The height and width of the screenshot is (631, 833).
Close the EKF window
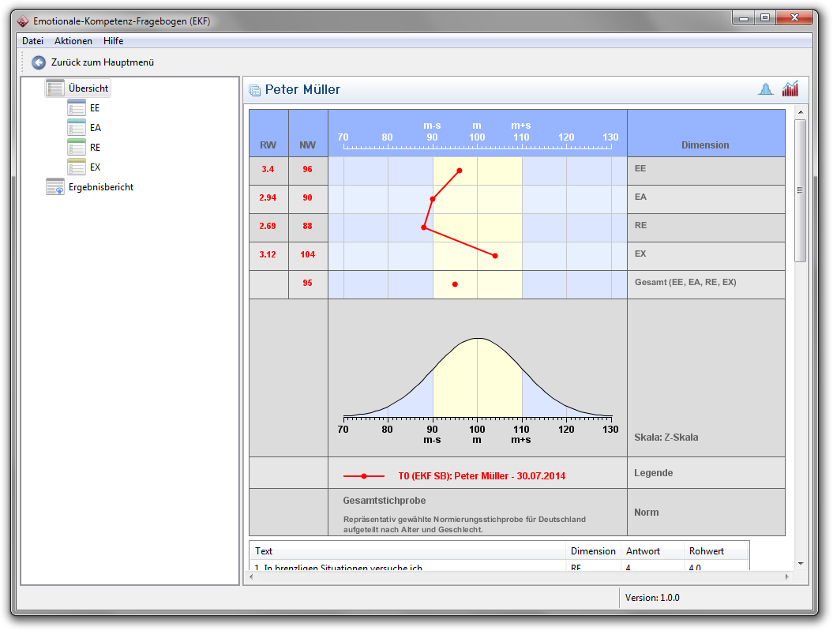(x=795, y=18)
